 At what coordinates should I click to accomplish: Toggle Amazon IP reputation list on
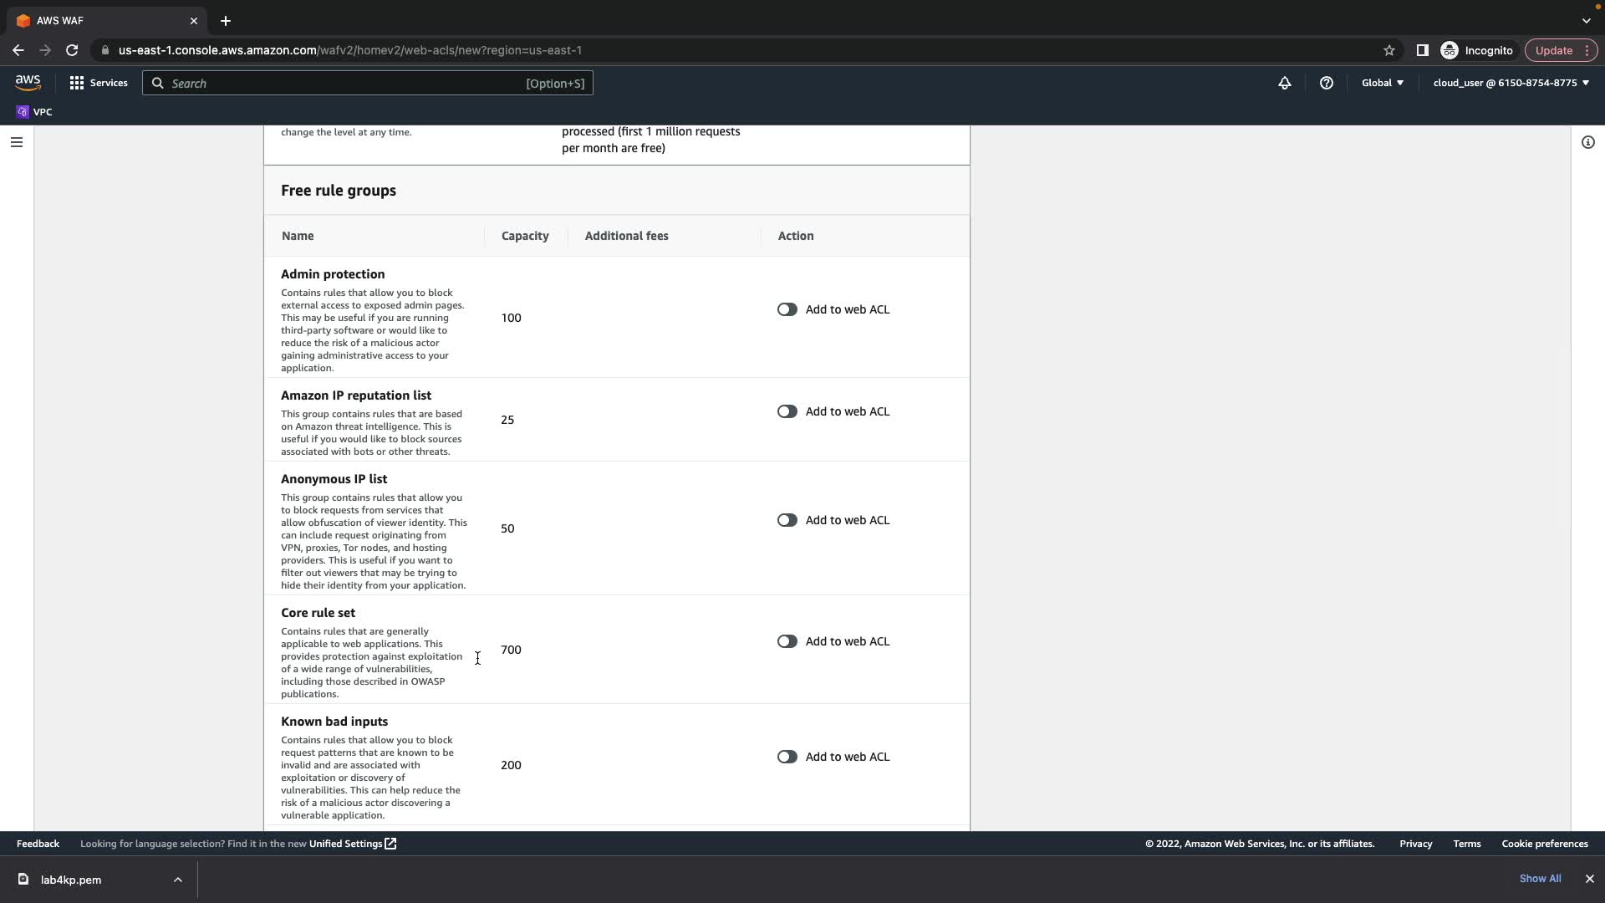pos(787,411)
